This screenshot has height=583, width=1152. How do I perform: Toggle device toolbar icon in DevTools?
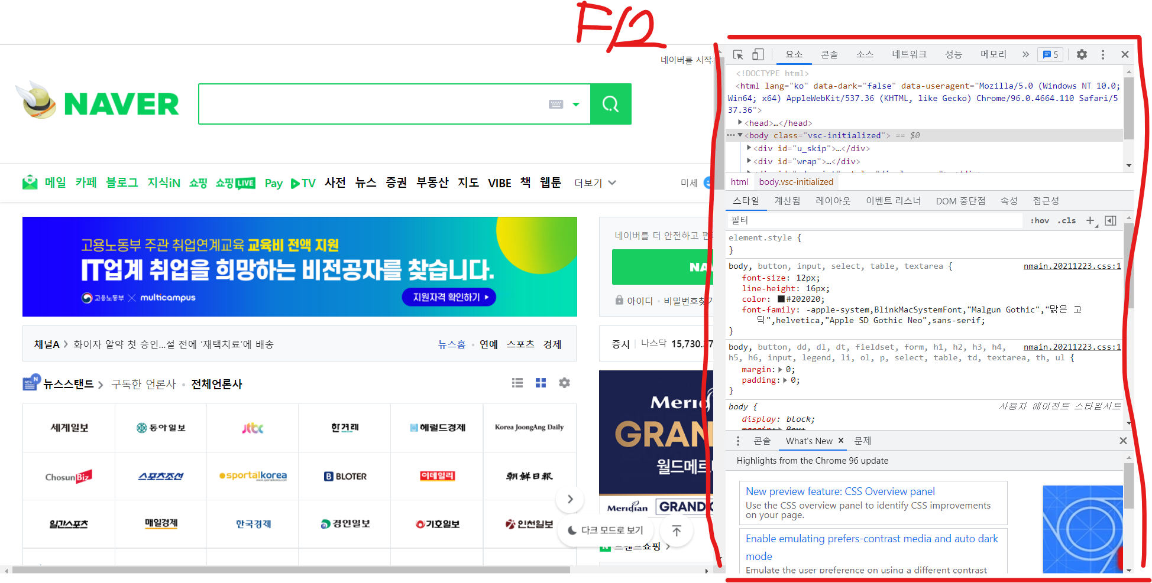(758, 54)
